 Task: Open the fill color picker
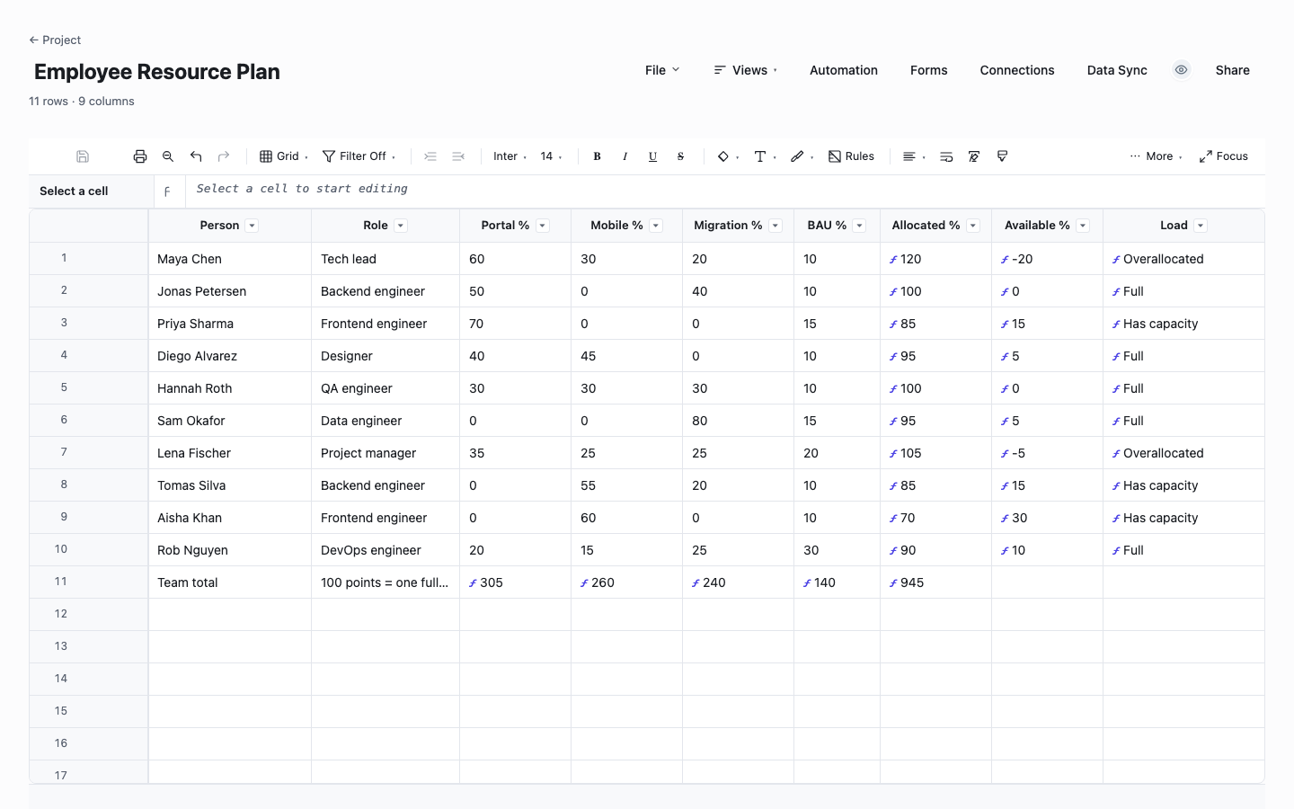728,156
